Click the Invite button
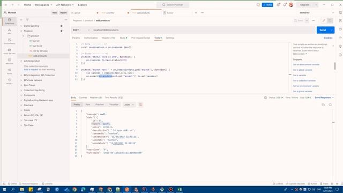 click(267, 5)
